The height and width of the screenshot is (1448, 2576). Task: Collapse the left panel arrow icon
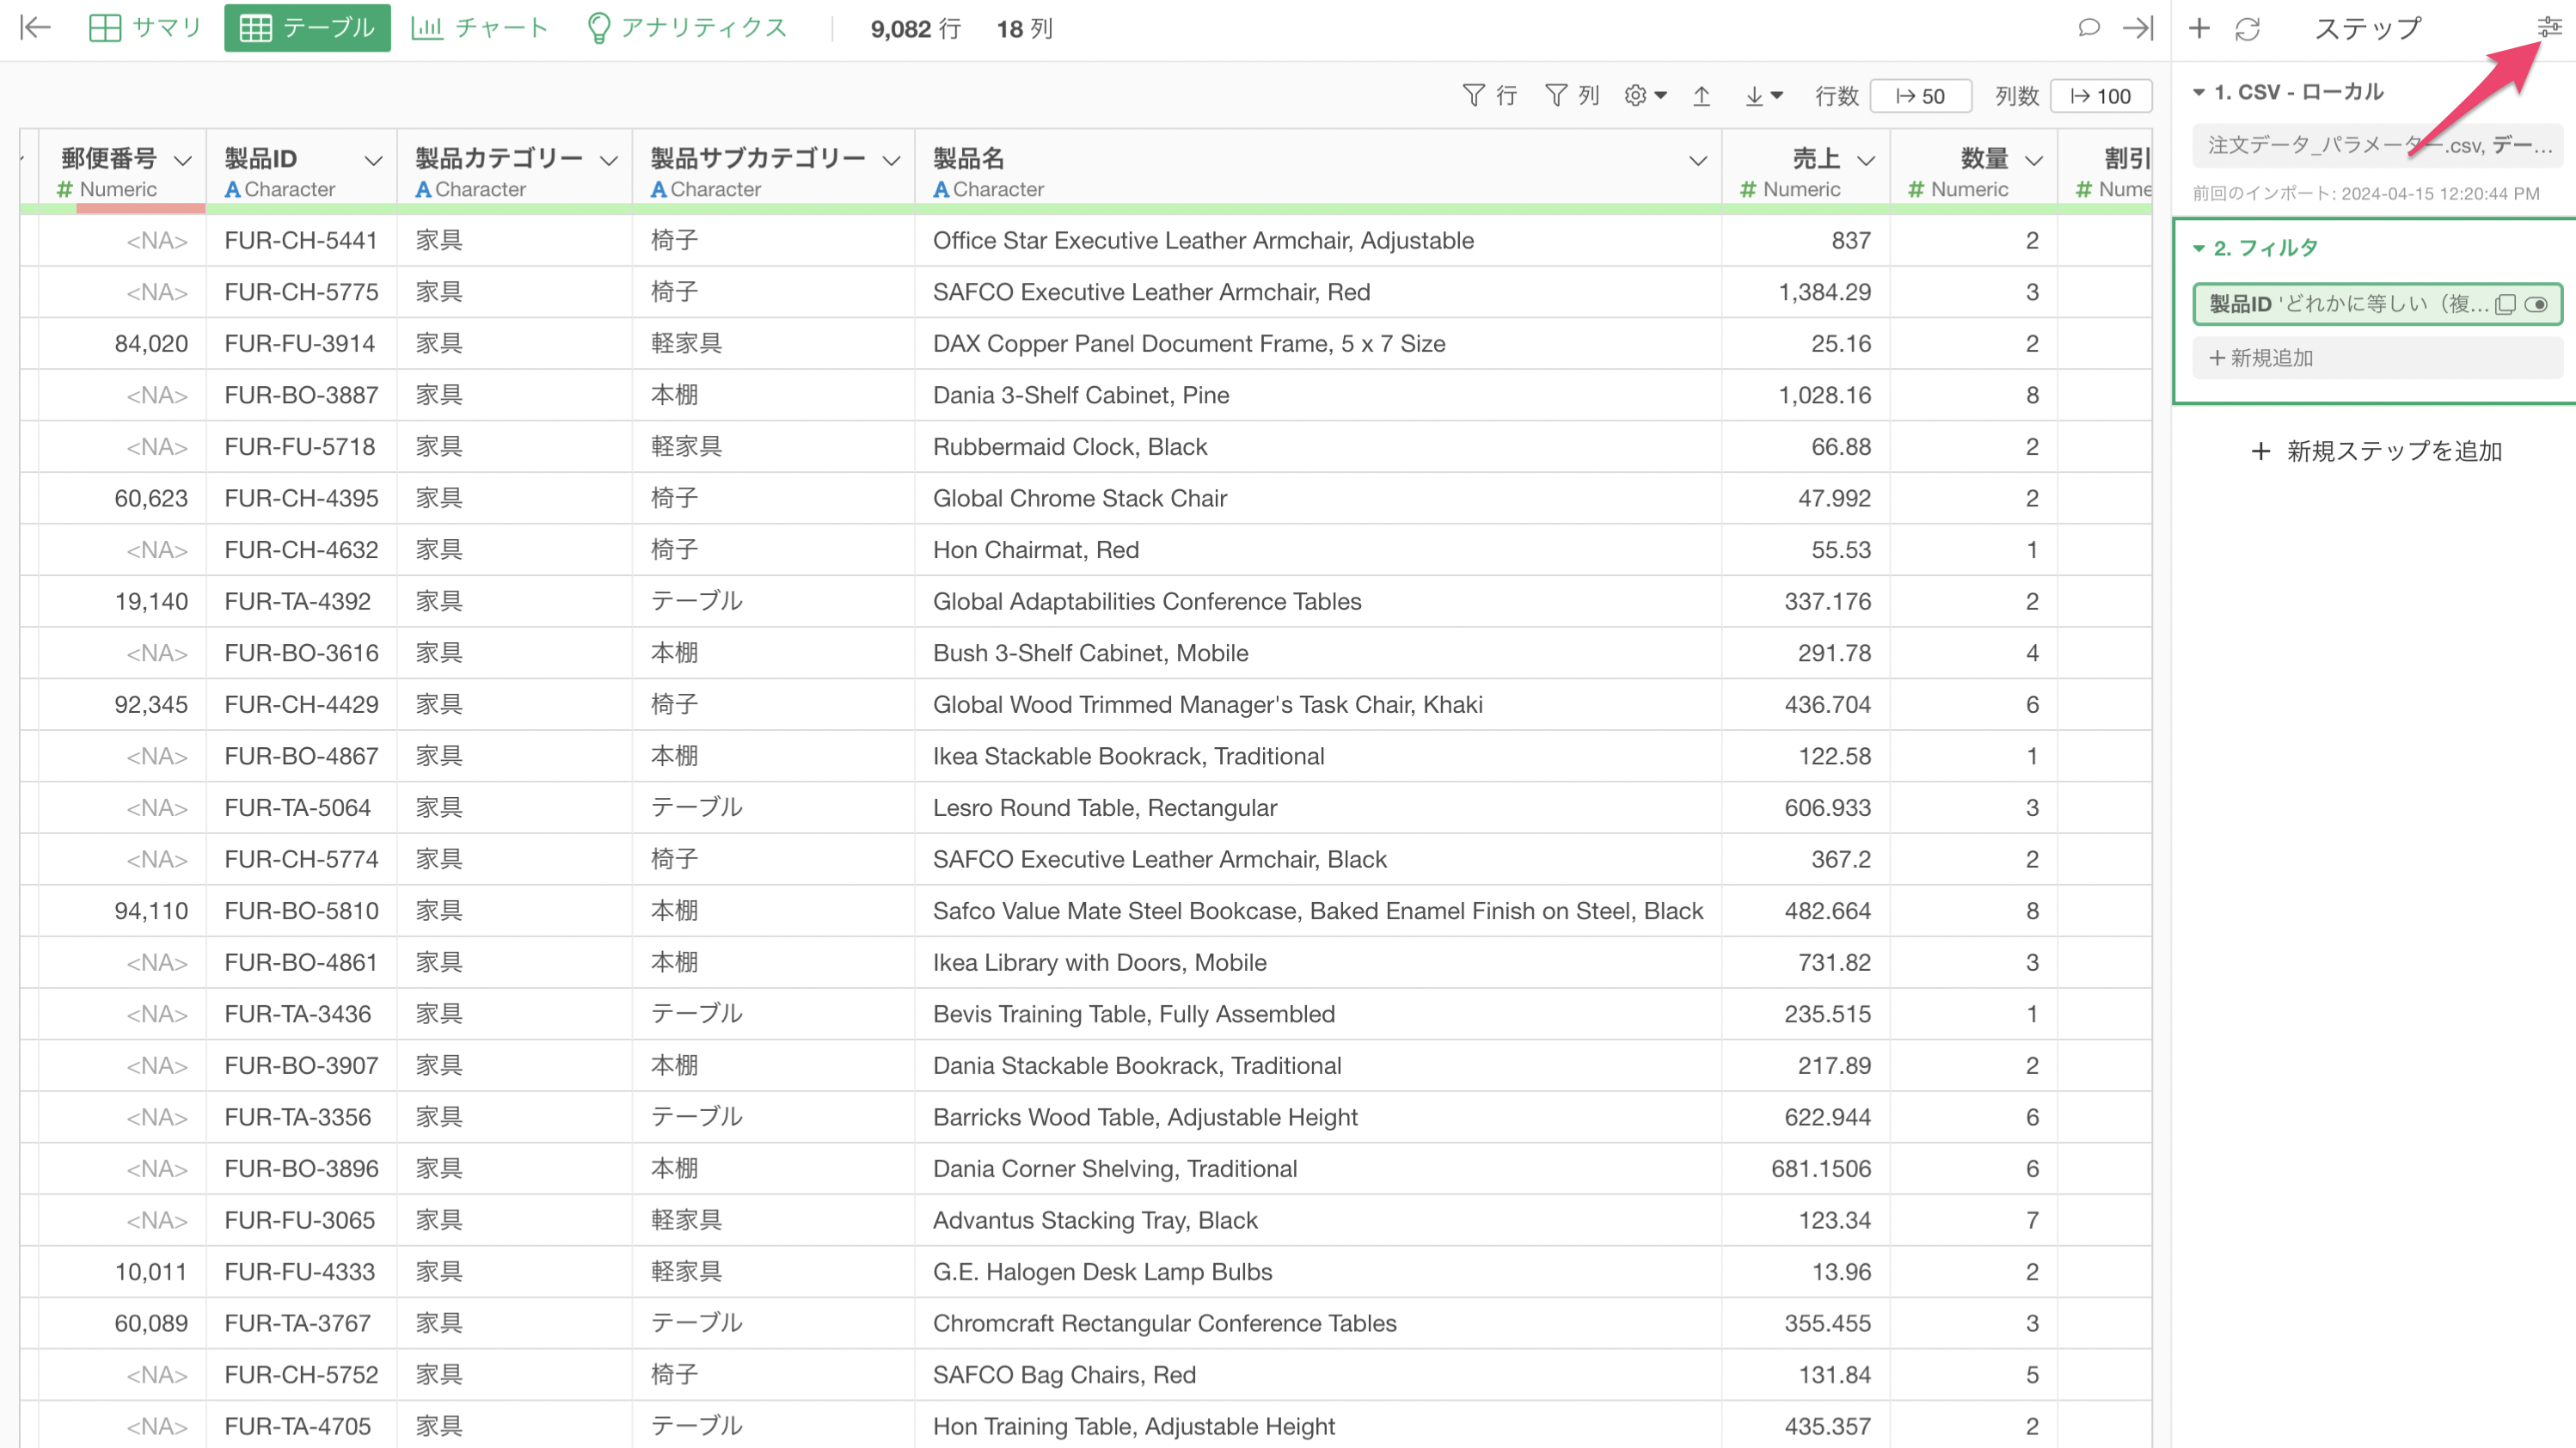tap(35, 28)
